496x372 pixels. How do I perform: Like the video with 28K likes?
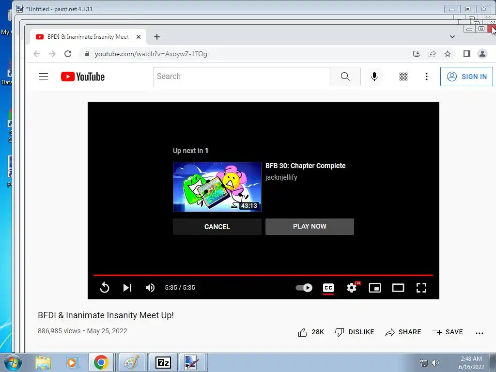(x=311, y=332)
